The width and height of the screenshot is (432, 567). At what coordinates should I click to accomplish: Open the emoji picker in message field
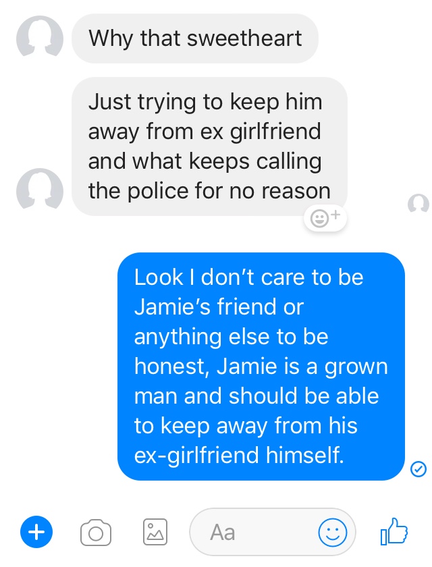pyautogui.click(x=332, y=533)
